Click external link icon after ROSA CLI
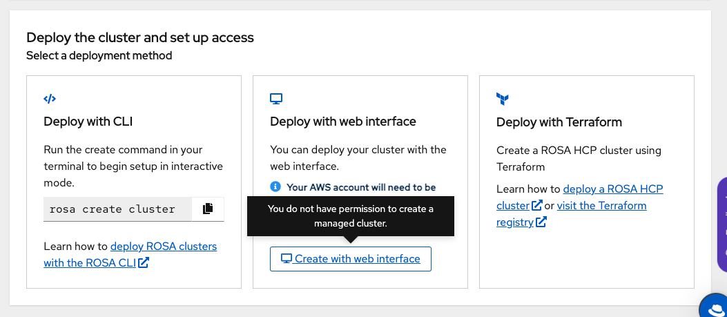The height and width of the screenshot is (317, 727). pos(144,262)
